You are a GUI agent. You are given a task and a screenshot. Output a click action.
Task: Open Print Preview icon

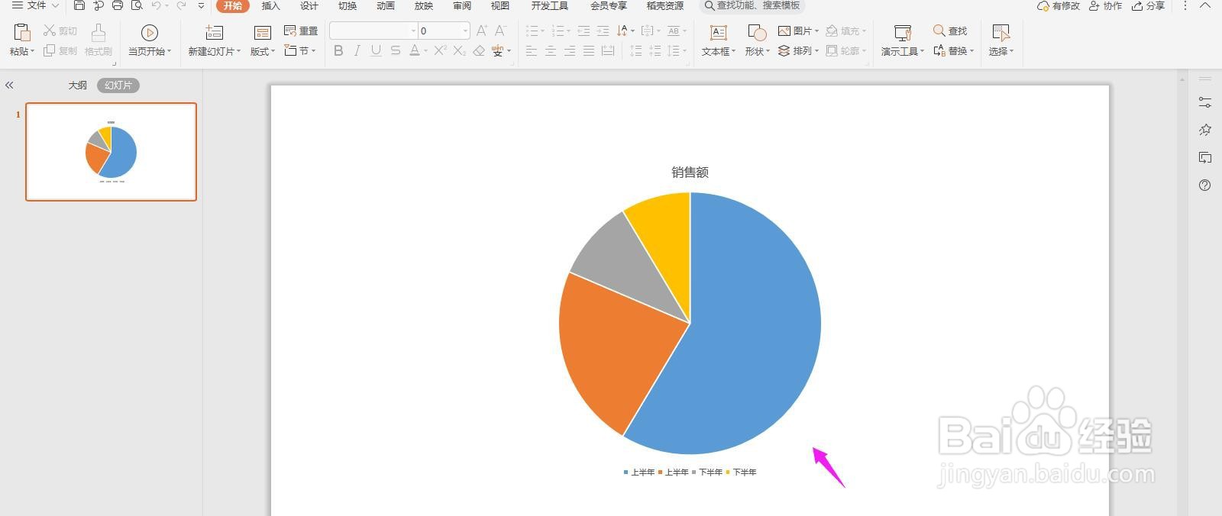[x=137, y=5]
